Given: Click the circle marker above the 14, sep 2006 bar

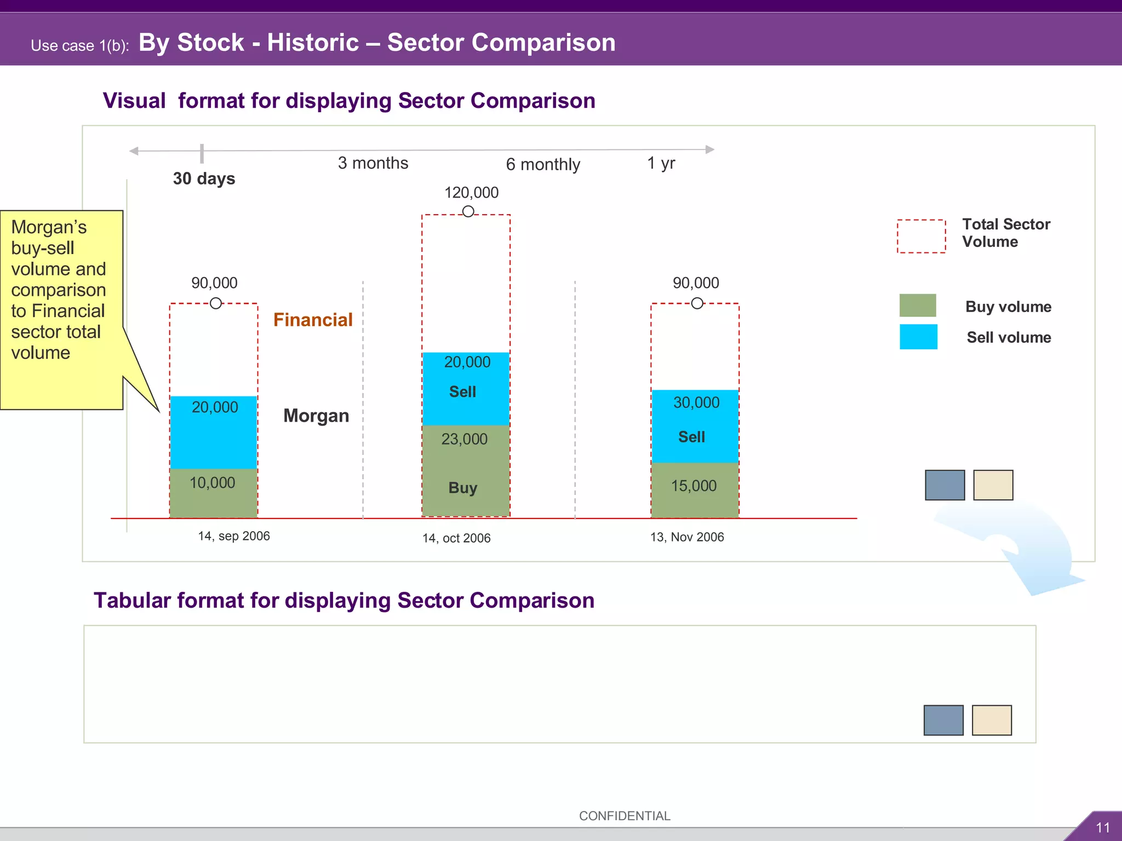Looking at the screenshot, I should [216, 303].
